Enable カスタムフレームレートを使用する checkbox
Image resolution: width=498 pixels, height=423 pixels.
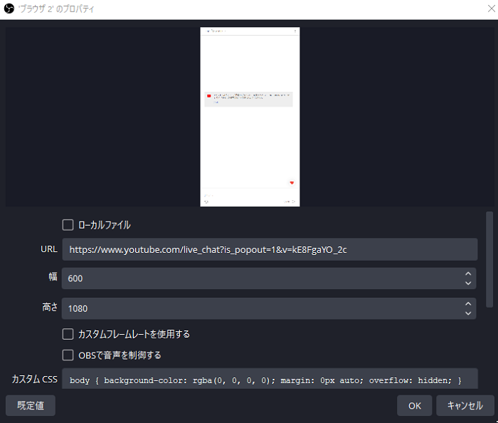coord(68,334)
